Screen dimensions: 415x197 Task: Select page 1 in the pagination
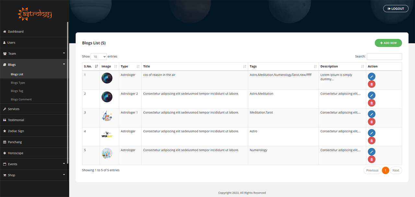click(x=385, y=170)
